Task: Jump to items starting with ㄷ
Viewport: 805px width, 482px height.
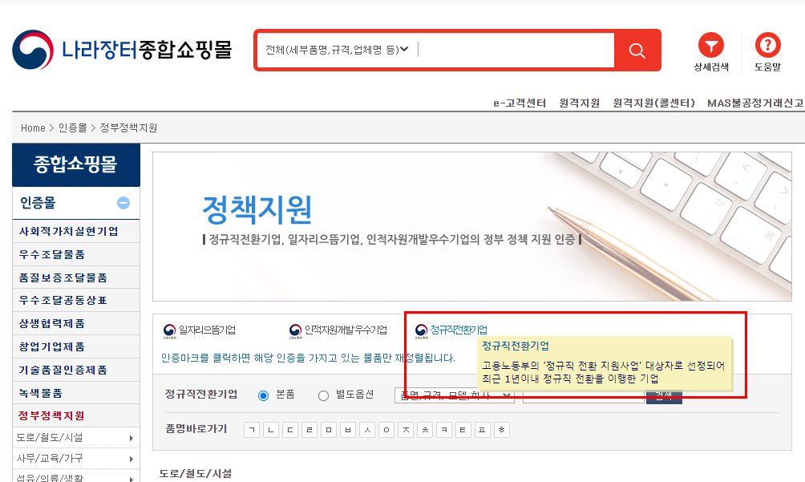Action: point(290,430)
